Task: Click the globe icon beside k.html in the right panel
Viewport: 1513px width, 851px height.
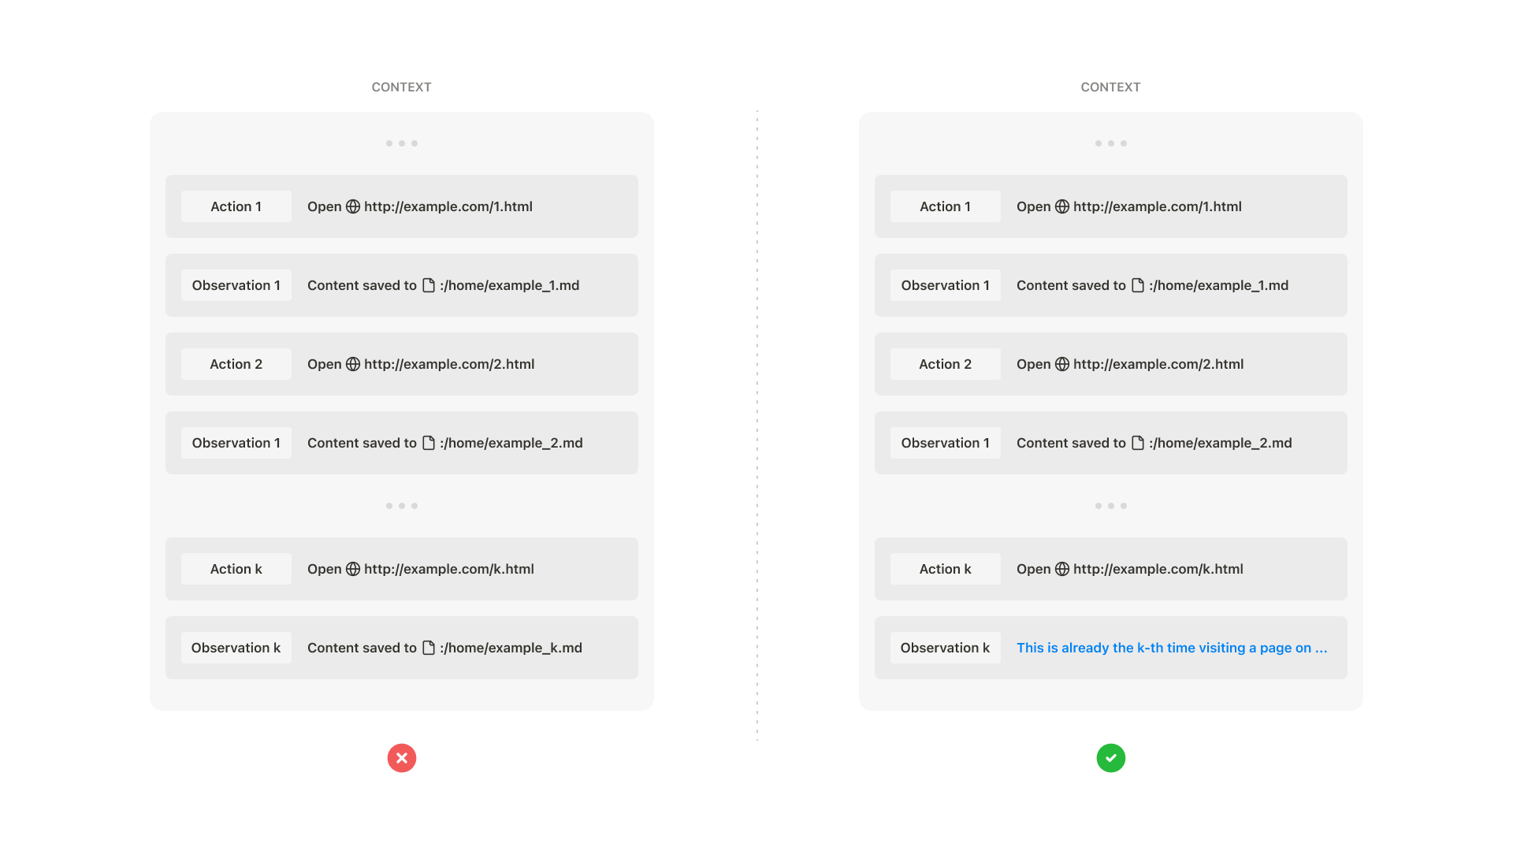Action: pyautogui.click(x=1062, y=569)
